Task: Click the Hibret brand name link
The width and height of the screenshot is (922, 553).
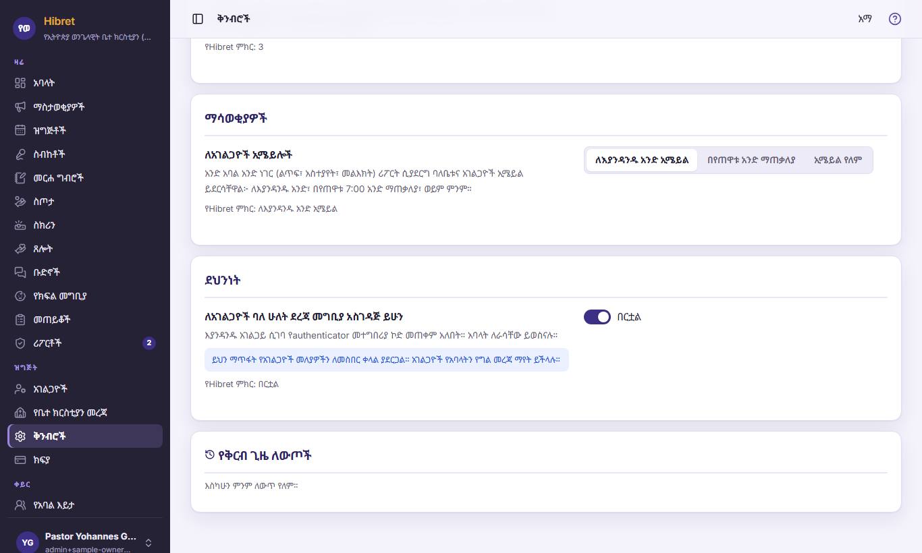Action: pyautogui.click(x=59, y=21)
